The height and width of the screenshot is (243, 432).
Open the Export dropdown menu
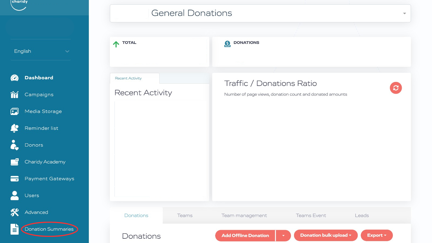click(x=376, y=235)
